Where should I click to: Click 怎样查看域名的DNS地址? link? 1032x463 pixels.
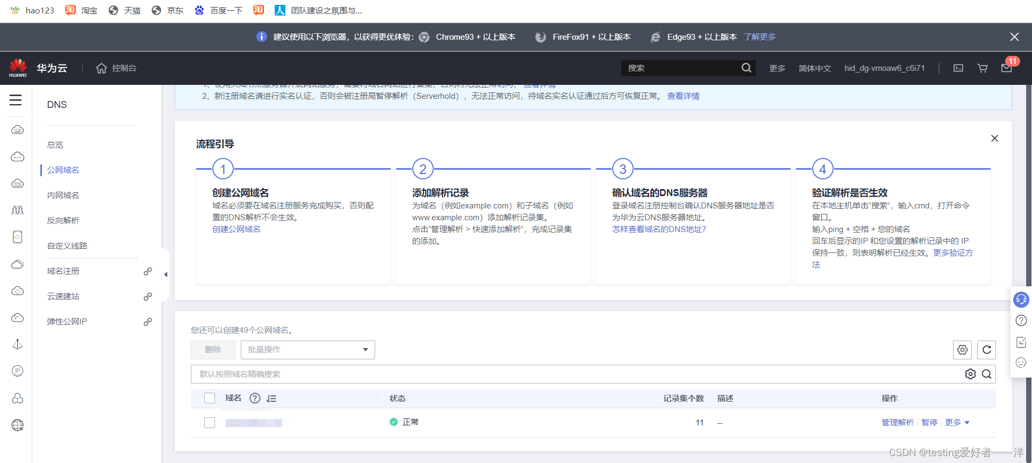pyautogui.click(x=659, y=229)
